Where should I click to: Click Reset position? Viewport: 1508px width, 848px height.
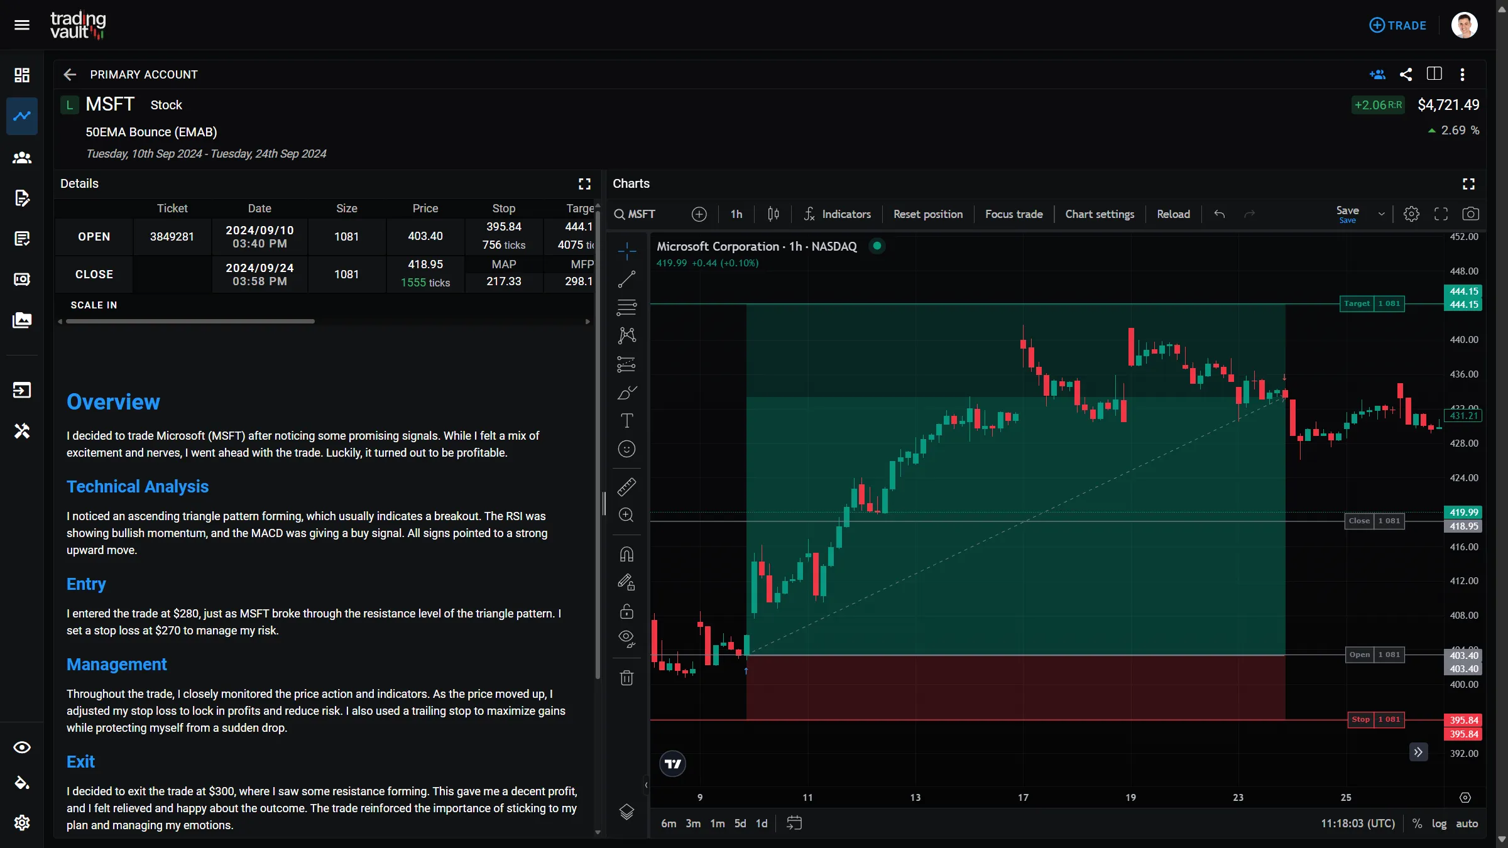point(928,215)
